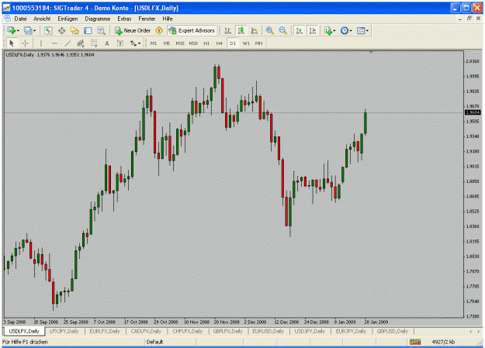Image resolution: width=485 pixels, height=348 pixels.
Task: Select the D1 timeframe
Action: [233, 43]
